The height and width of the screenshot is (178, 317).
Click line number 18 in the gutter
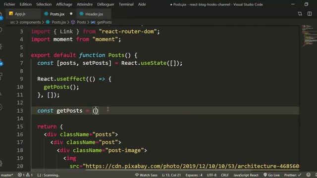(x=20, y=150)
